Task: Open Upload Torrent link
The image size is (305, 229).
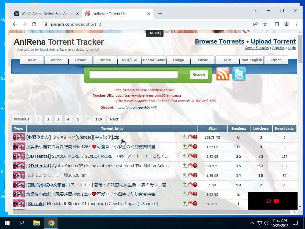Action: [273, 41]
